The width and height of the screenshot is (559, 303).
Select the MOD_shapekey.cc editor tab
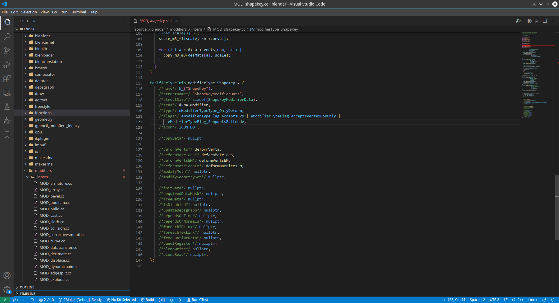(x=156, y=21)
